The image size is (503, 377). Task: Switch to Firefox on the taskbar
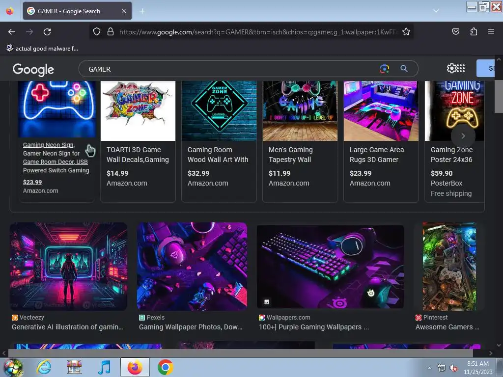coord(135,367)
